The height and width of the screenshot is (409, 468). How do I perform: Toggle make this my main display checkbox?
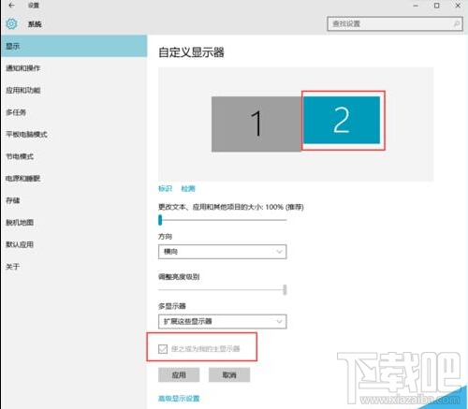(163, 349)
